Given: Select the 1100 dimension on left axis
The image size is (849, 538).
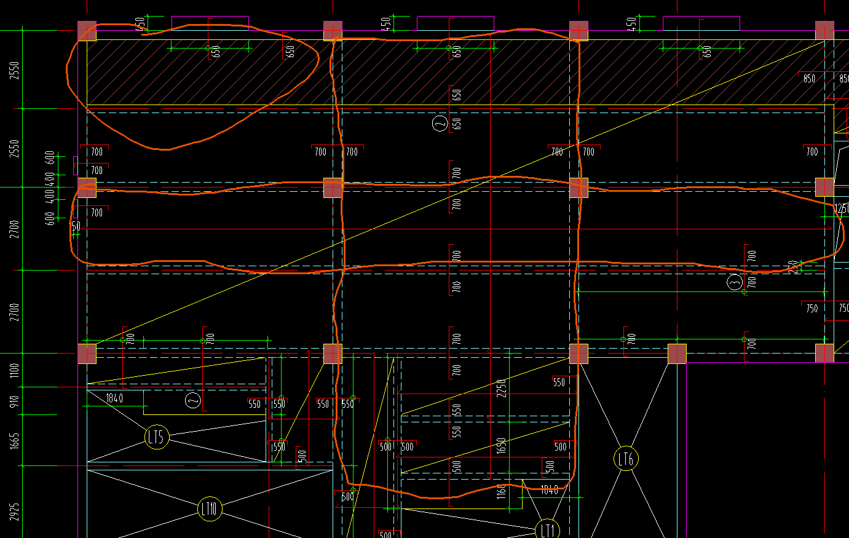Looking at the screenshot, I should [15, 370].
